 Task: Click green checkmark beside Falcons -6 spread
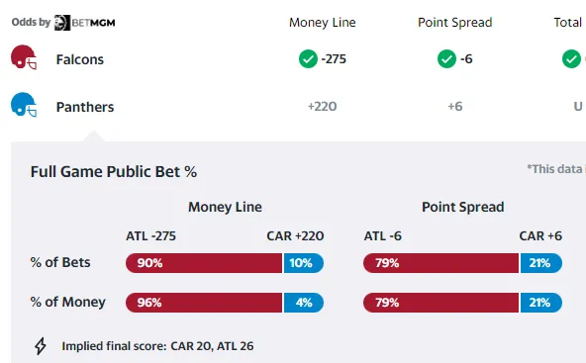446,59
